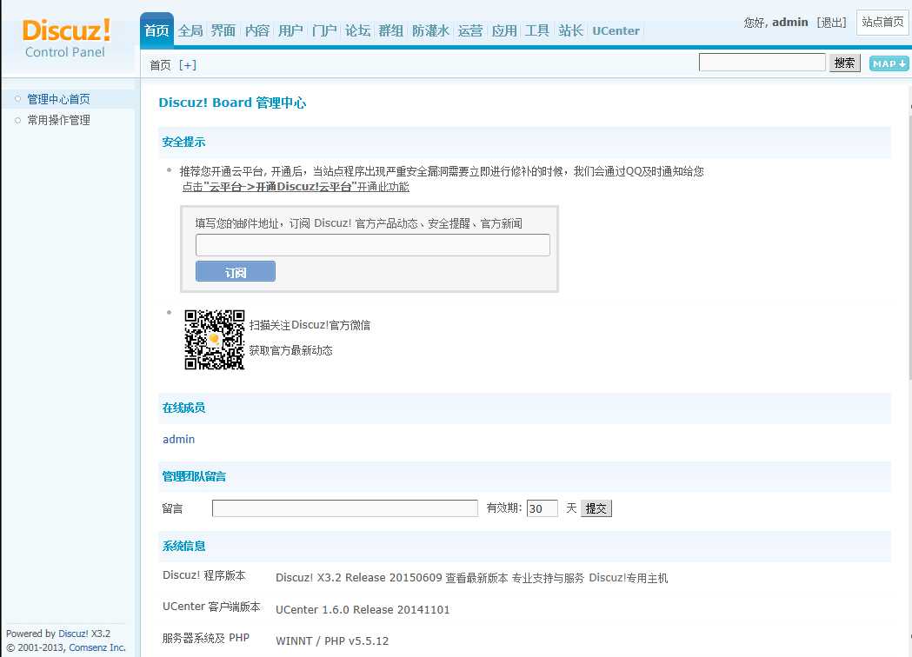
Task: Click the 订阅 subscribe button
Action: (x=236, y=271)
